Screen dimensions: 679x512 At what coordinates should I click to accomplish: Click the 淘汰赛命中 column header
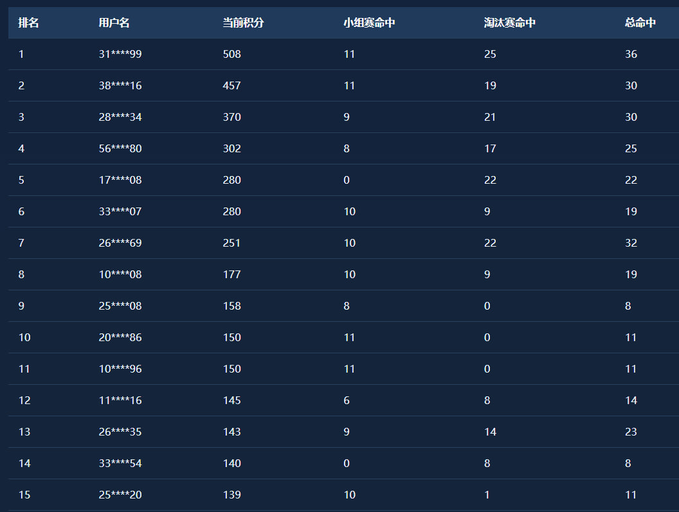click(510, 22)
